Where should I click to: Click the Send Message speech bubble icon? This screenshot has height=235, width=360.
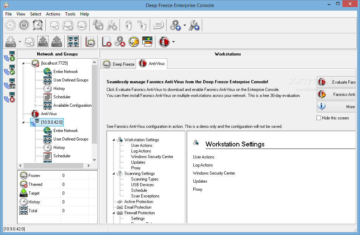(159, 25)
